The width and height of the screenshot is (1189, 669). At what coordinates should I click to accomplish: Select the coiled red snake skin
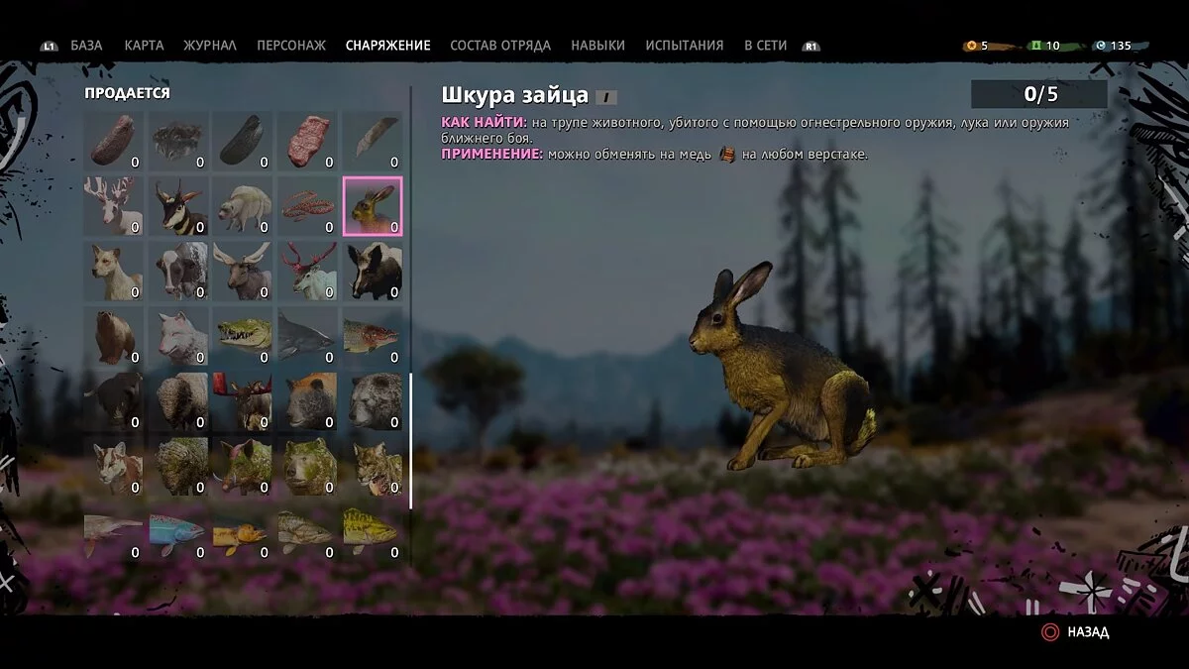point(308,206)
